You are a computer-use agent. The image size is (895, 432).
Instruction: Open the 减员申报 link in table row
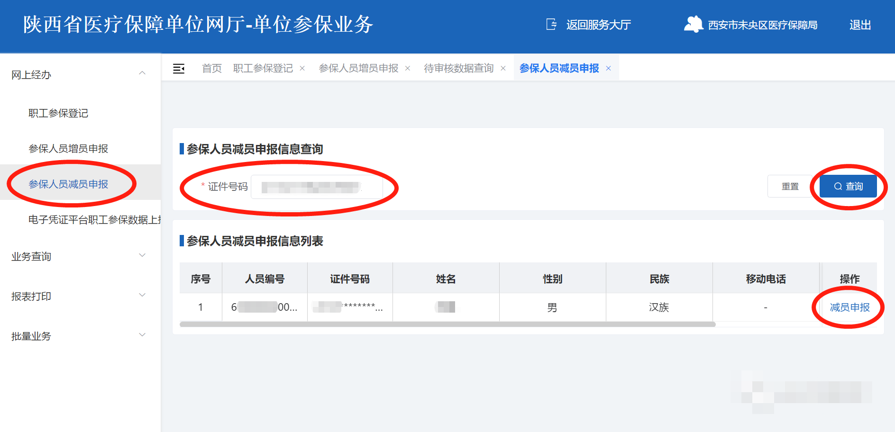click(x=849, y=307)
